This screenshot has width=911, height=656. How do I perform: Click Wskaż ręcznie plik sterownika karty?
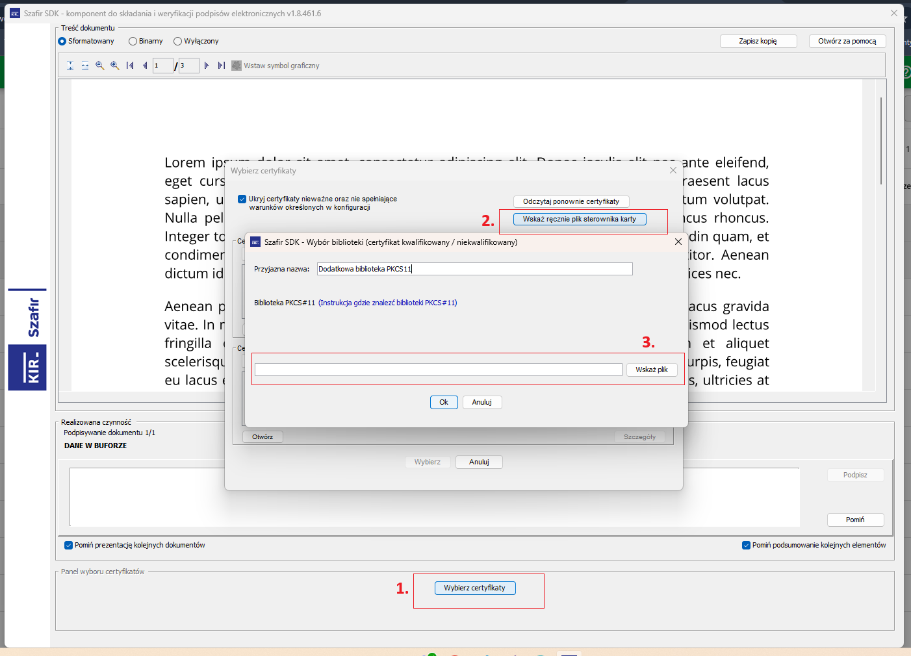pos(580,219)
